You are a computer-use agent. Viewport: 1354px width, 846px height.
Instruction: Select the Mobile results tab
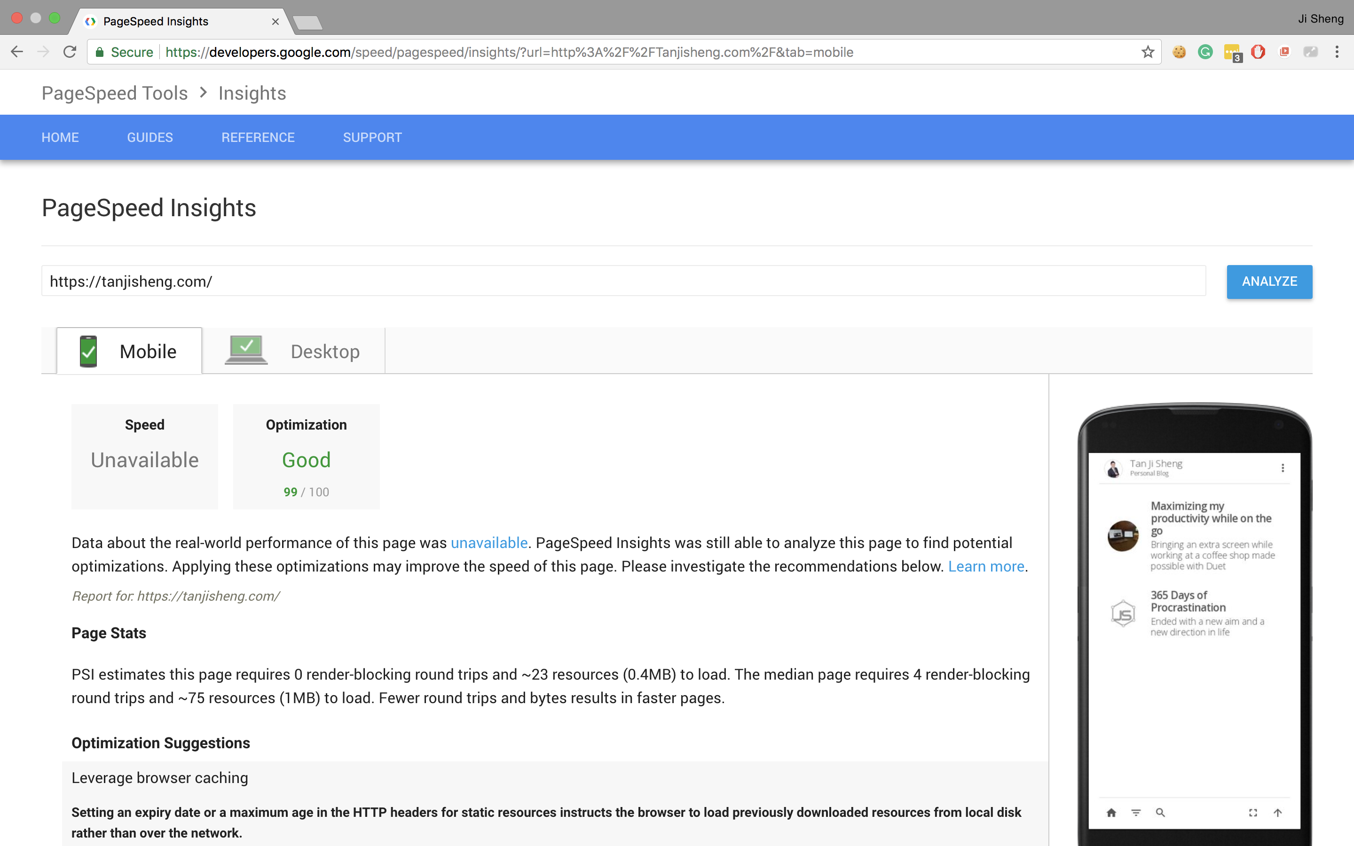[129, 351]
